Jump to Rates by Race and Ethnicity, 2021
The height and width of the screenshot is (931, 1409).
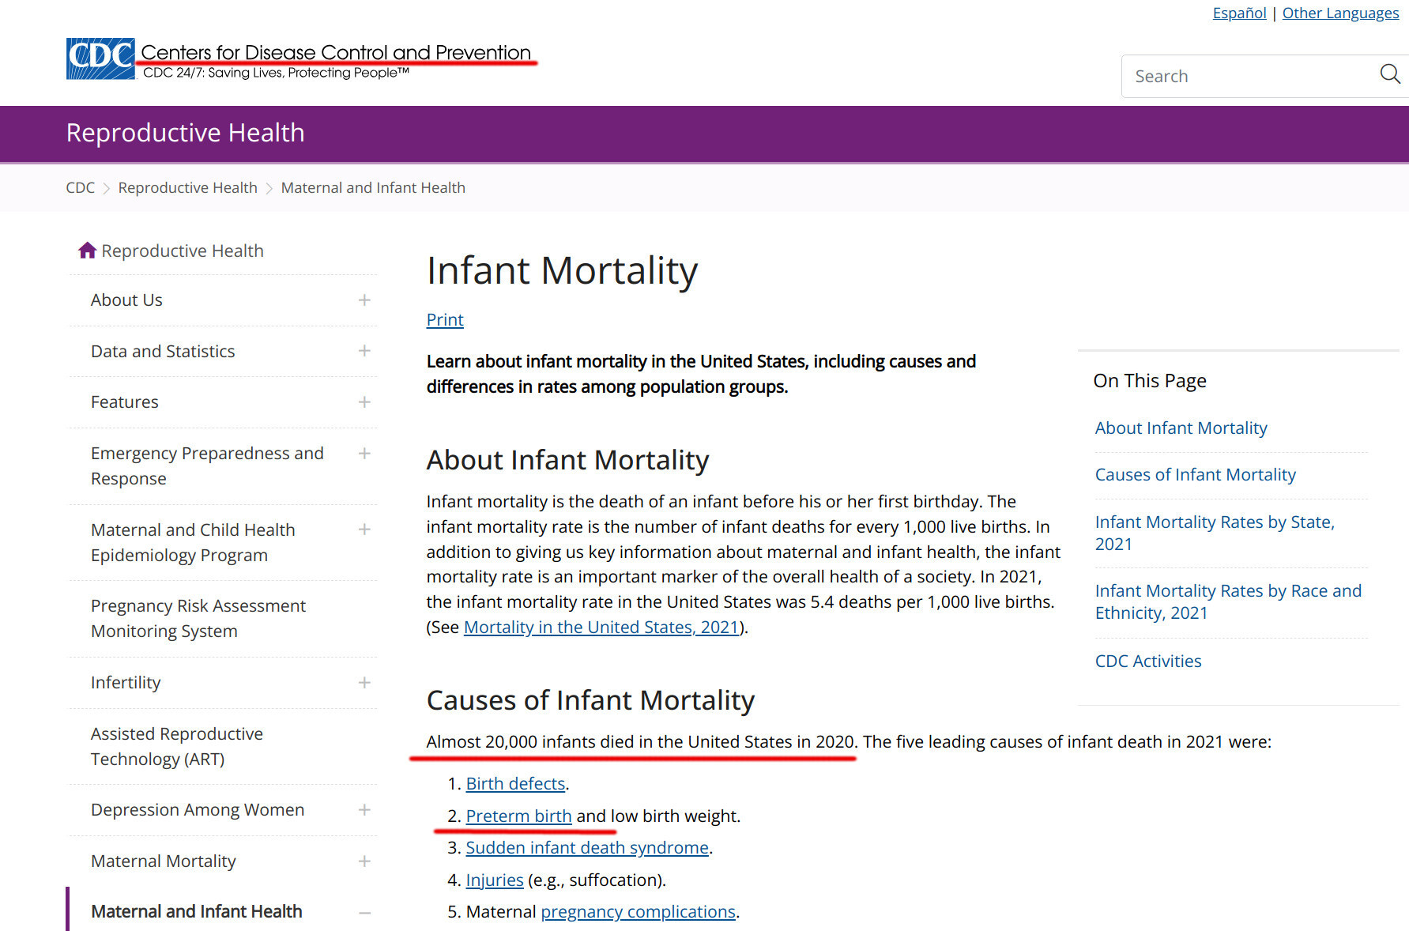click(1228, 601)
